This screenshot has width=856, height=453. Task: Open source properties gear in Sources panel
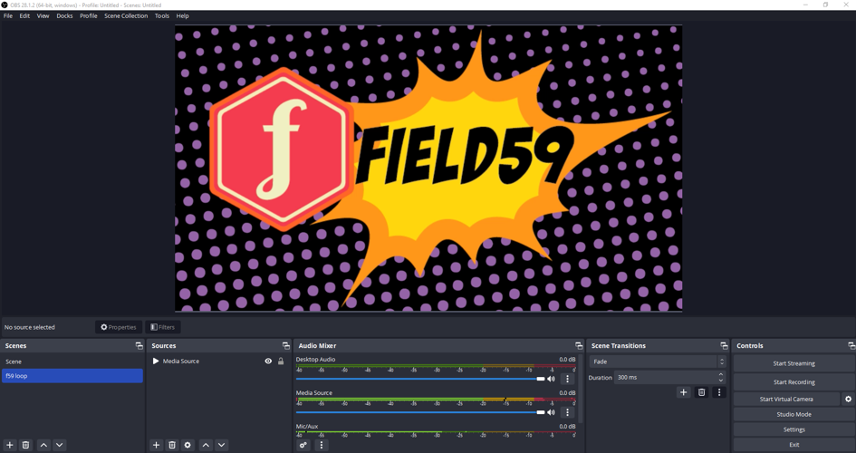(x=188, y=445)
